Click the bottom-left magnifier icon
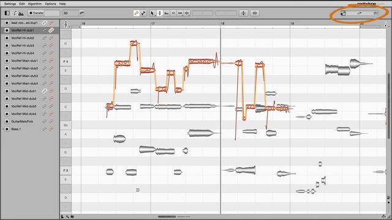Screen dimensions: 392x220 click(x=67, y=217)
